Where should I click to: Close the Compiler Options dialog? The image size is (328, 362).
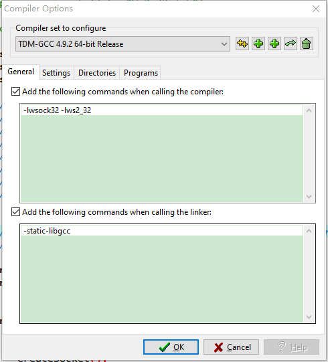point(316,9)
